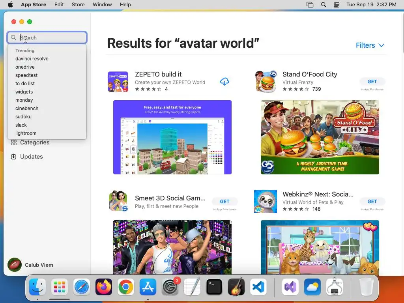This screenshot has height=303, width=404.
Task: Open Calub Viem account avatar
Action: 15,265
